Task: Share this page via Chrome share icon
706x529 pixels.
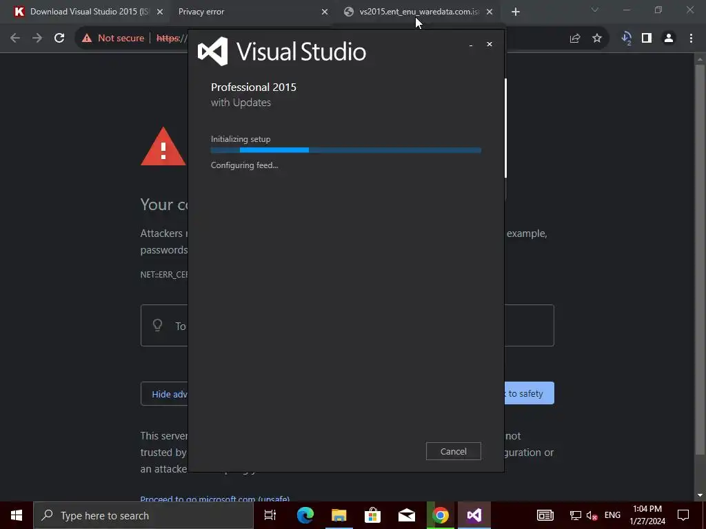Action: (x=575, y=39)
